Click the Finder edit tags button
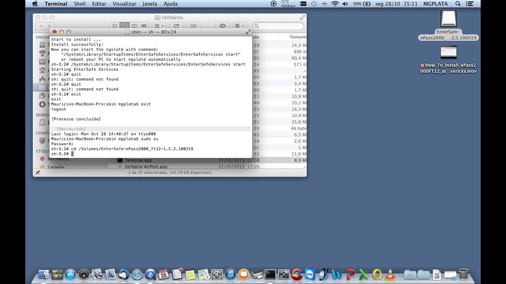 [193, 26]
